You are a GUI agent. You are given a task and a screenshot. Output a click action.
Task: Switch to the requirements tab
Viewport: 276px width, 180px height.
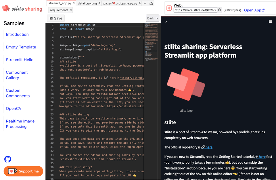[x=59, y=10]
